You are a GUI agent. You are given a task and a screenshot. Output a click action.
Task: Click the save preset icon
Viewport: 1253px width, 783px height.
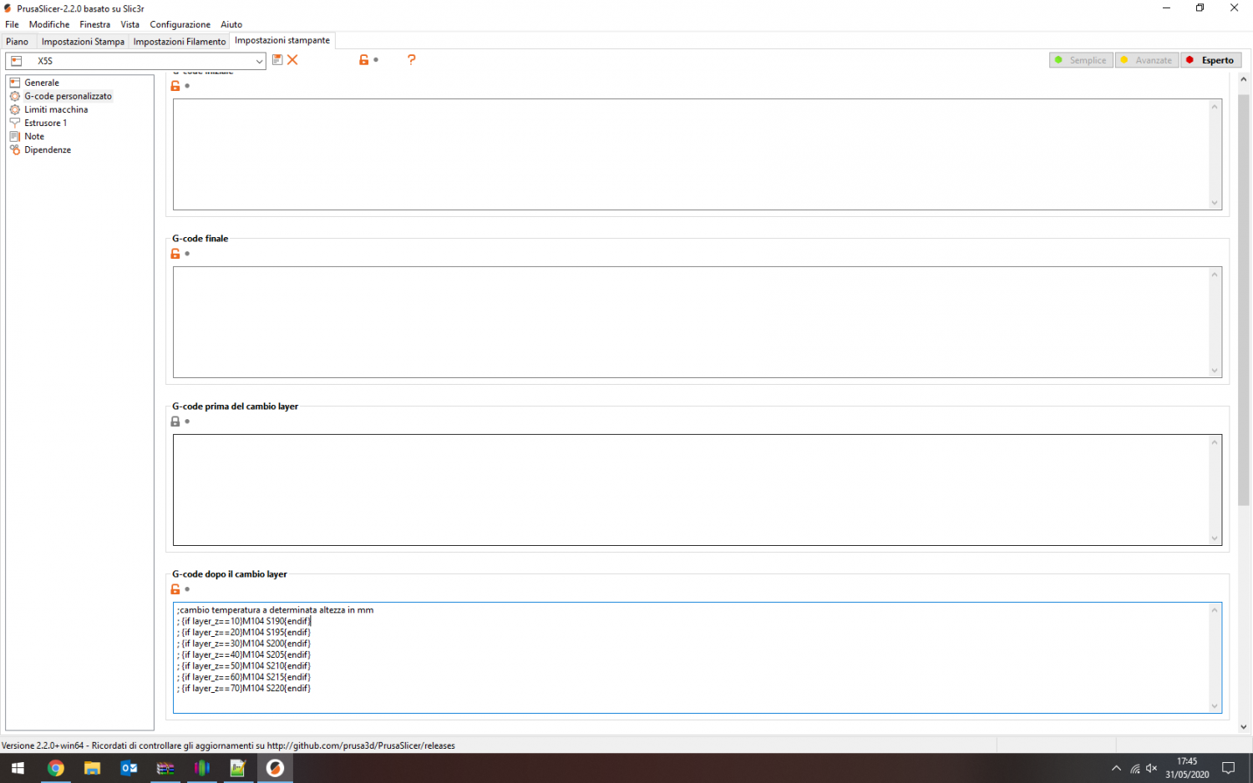click(277, 60)
